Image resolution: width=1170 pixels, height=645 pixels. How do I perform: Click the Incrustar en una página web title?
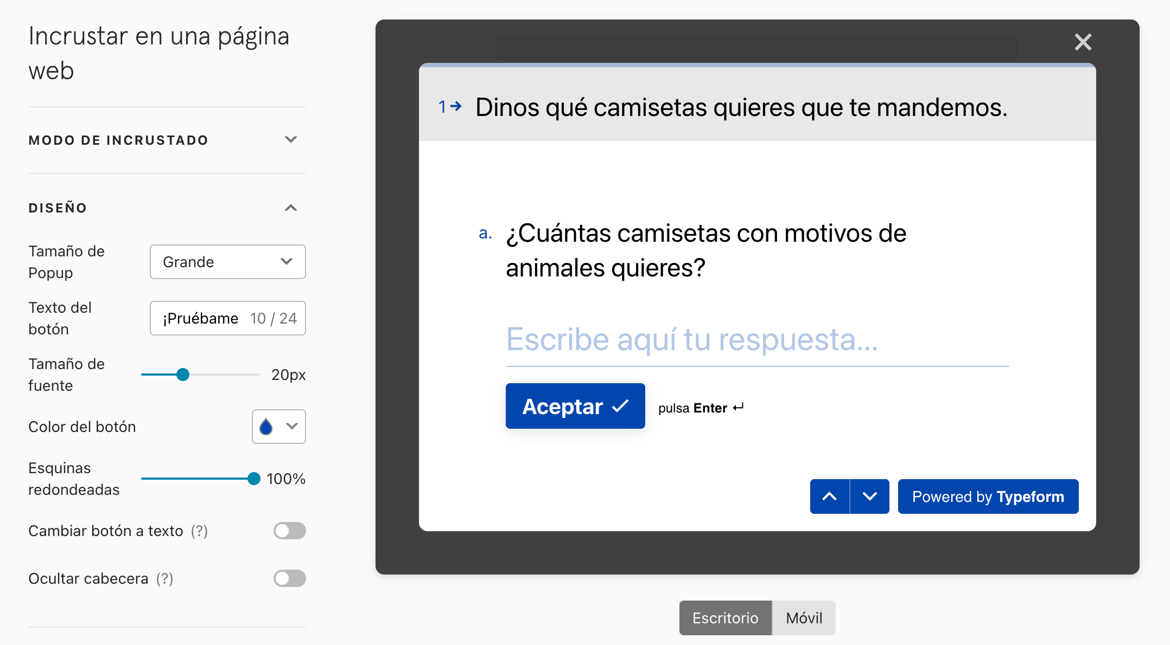(158, 53)
